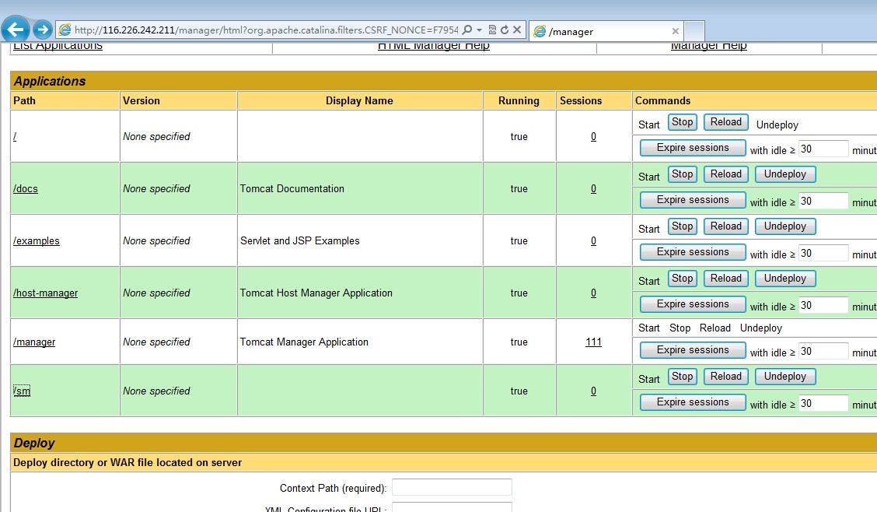This screenshot has height=512, width=877.
Task: Click the Internet Explorer page icon in address bar
Action: tap(65, 30)
